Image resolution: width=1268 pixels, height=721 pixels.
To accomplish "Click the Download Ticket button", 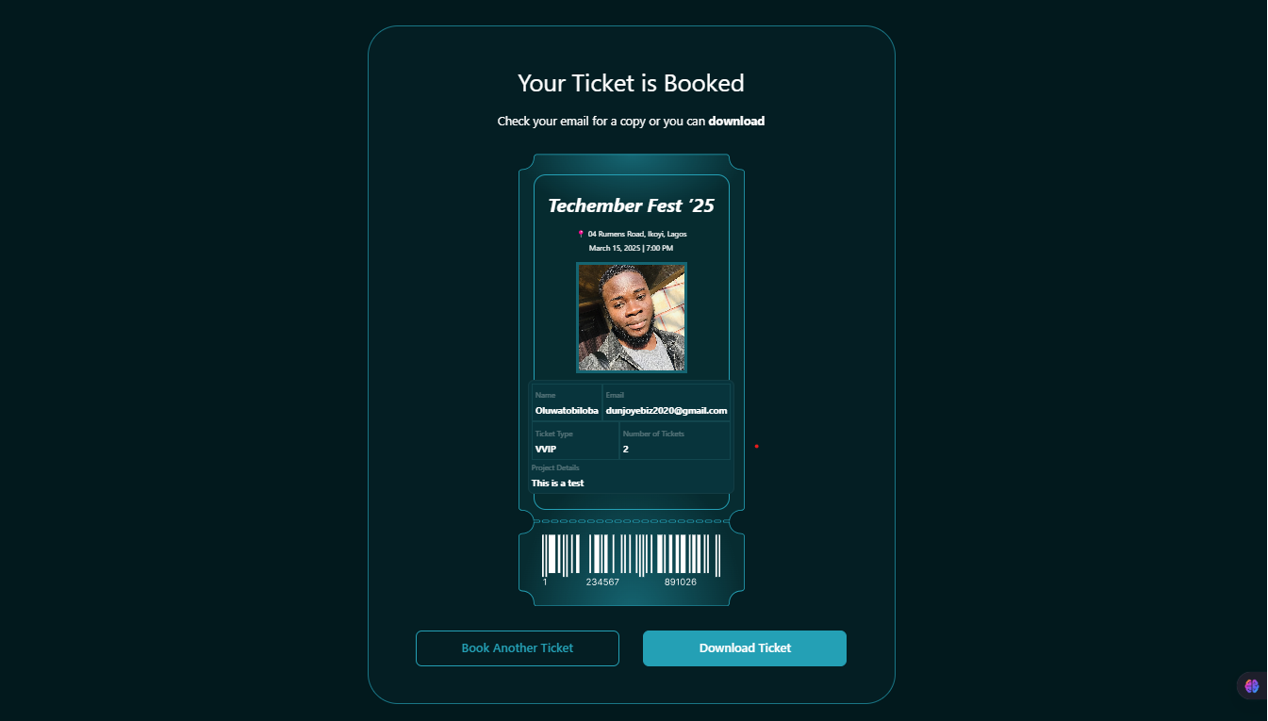I will (x=745, y=648).
